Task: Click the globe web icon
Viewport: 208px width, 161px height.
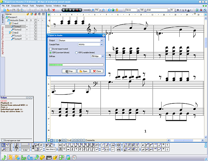Action: [x=113, y=10]
